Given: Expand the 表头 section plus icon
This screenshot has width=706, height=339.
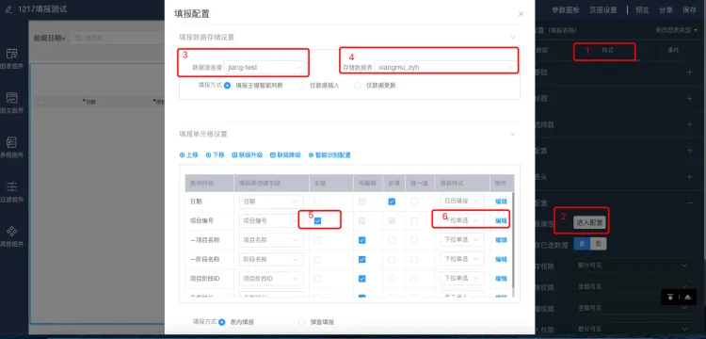Looking at the screenshot, I should pyautogui.click(x=689, y=177).
